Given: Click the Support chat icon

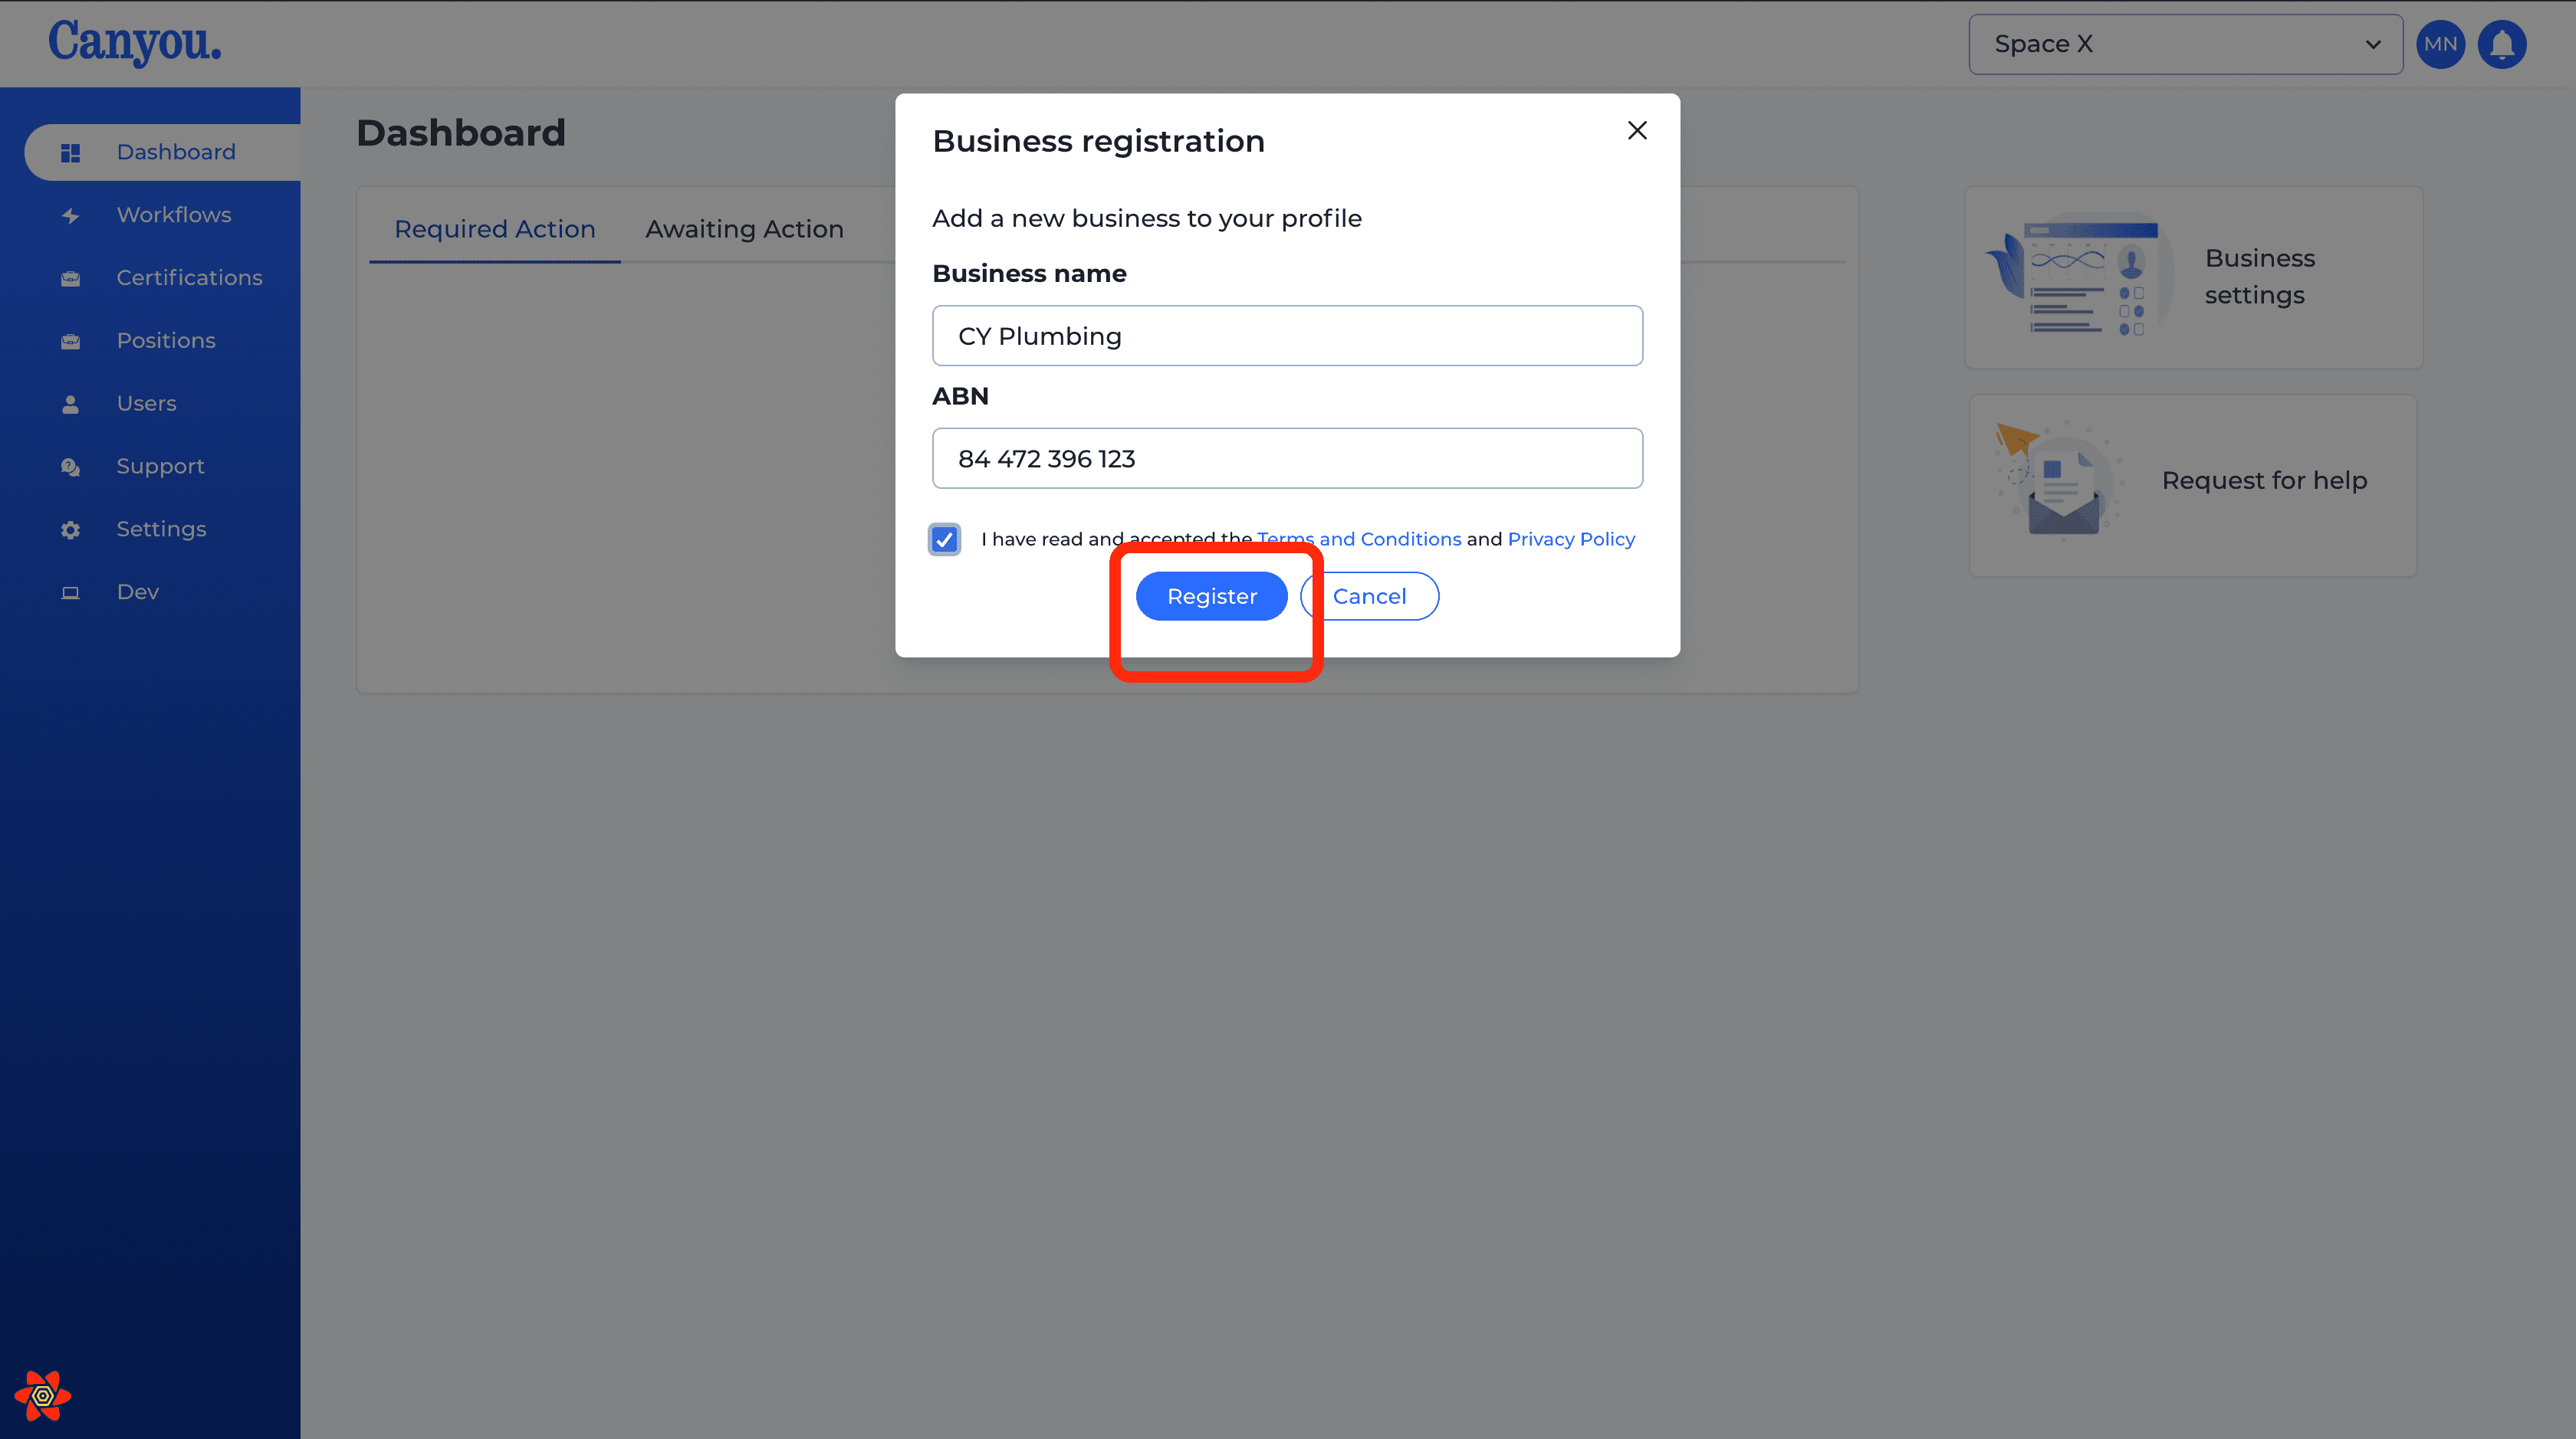Looking at the screenshot, I should click(x=70, y=467).
